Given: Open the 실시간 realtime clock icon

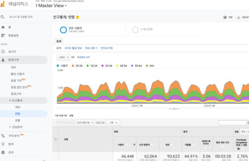Looking at the screenshot, I should point(3,52).
